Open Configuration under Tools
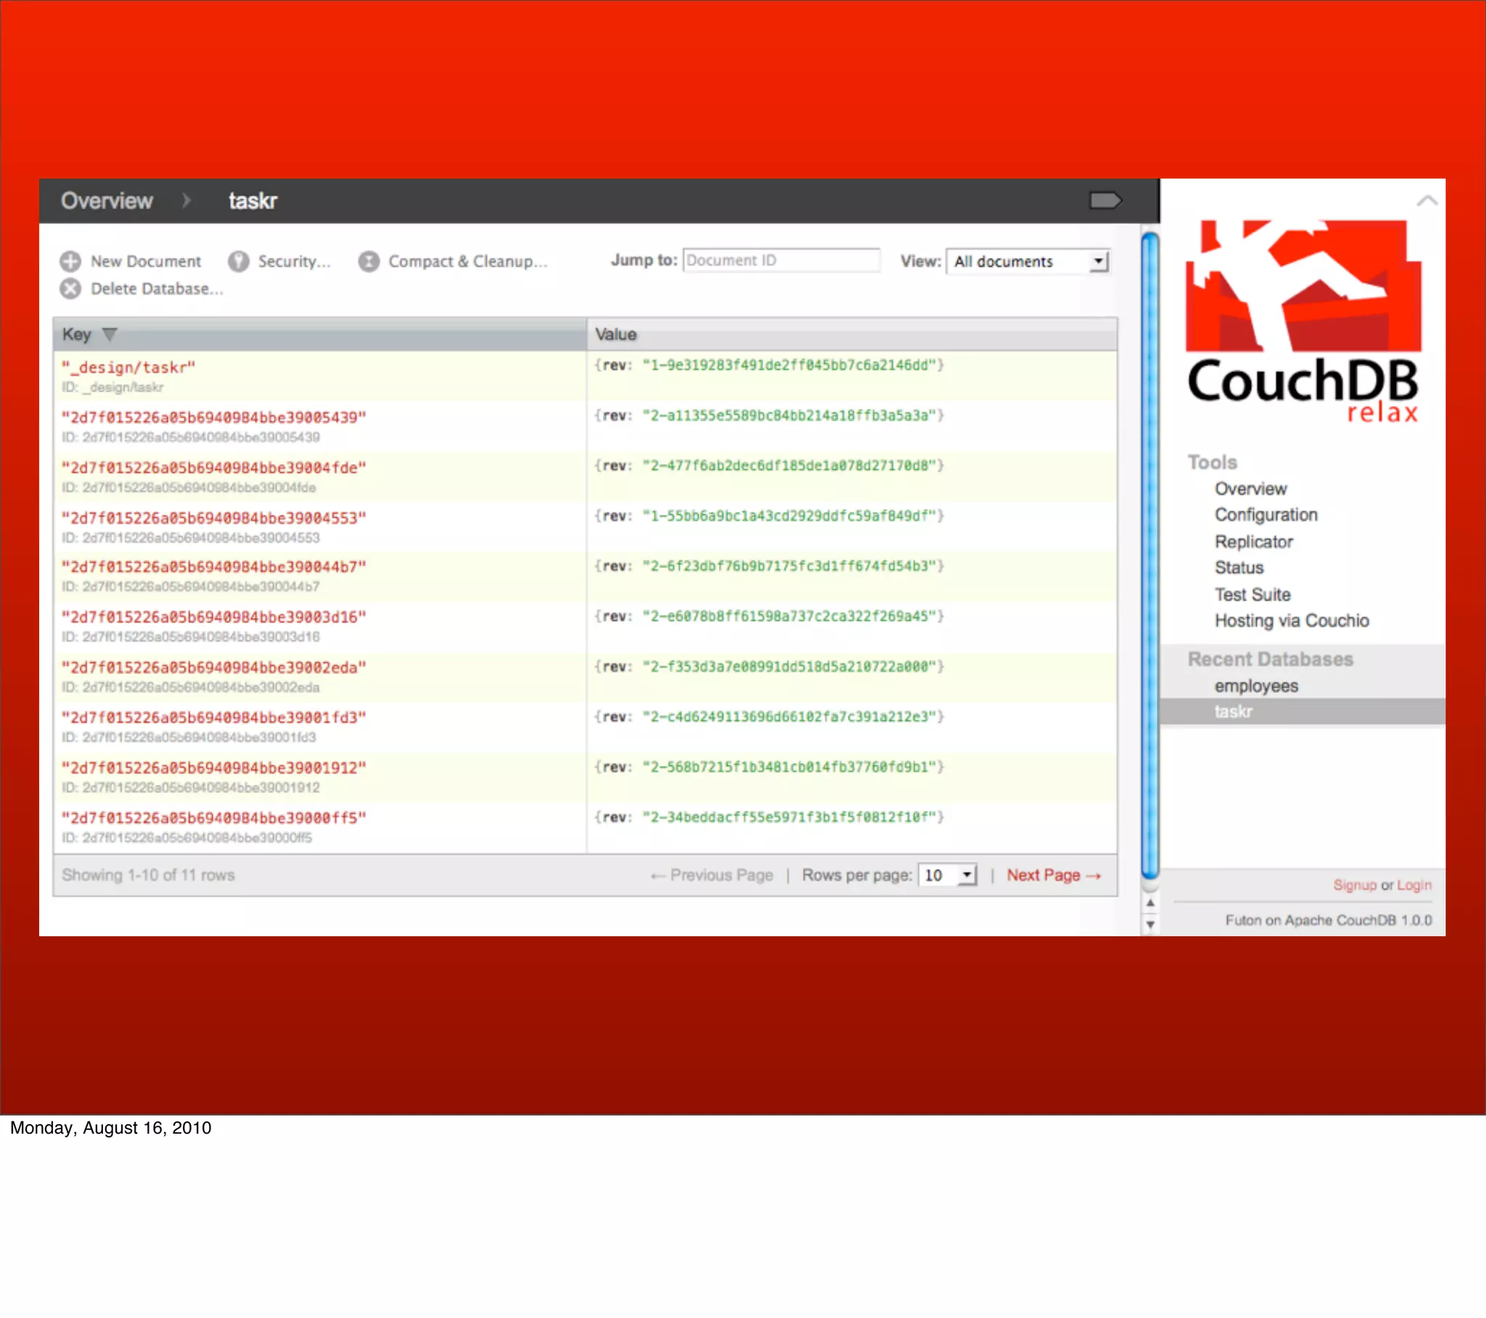 tap(1265, 515)
